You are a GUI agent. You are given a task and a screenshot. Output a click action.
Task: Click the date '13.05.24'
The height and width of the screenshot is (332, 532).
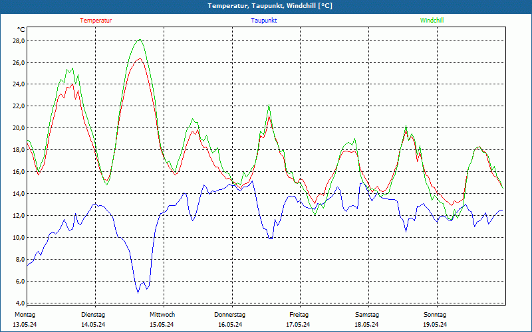point(25,325)
